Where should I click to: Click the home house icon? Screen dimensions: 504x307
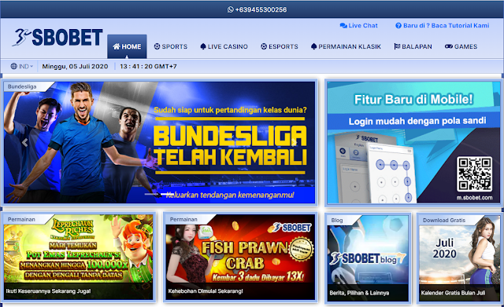coord(116,46)
